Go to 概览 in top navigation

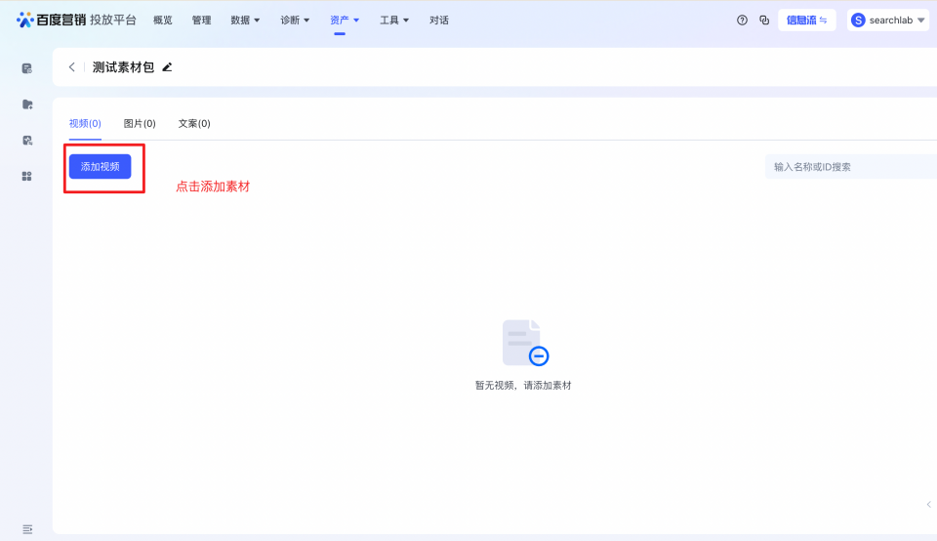click(163, 20)
